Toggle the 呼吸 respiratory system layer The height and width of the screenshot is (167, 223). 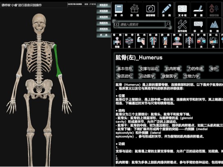[x=201, y=41]
